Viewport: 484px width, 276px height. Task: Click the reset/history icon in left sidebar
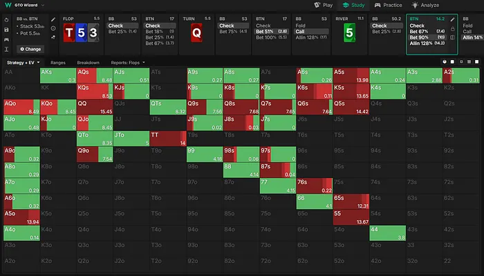tap(6, 19)
